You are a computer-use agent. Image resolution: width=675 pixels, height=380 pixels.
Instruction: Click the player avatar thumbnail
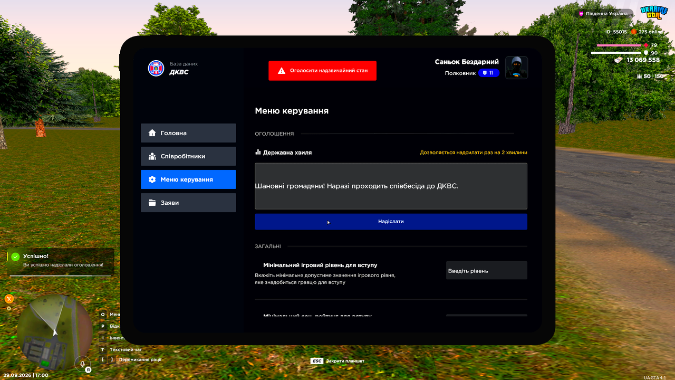516,68
